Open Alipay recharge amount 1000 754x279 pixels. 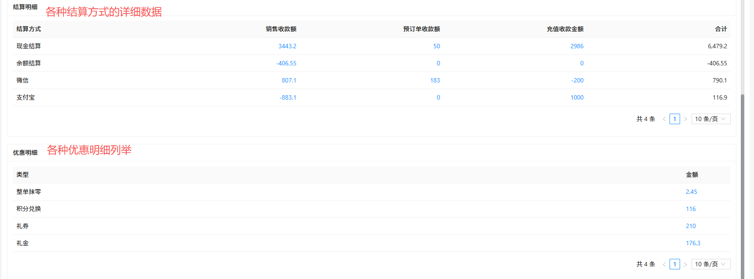click(577, 97)
